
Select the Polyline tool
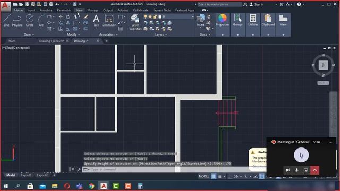(17, 20)
